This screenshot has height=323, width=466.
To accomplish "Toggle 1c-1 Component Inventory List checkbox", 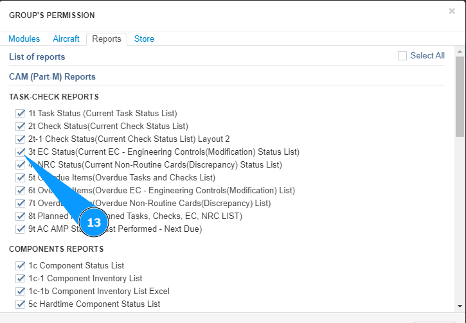I will 21,279.
